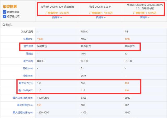Click the 1997 displacement value
This screenshot has width=167, height=118.
tap(83, 39)
